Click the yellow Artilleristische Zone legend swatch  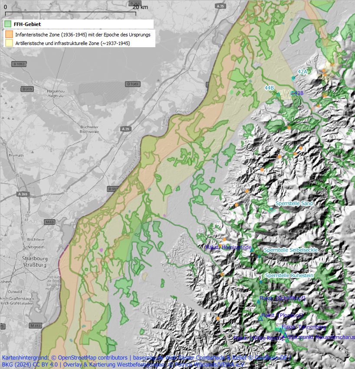coord(8,43)
